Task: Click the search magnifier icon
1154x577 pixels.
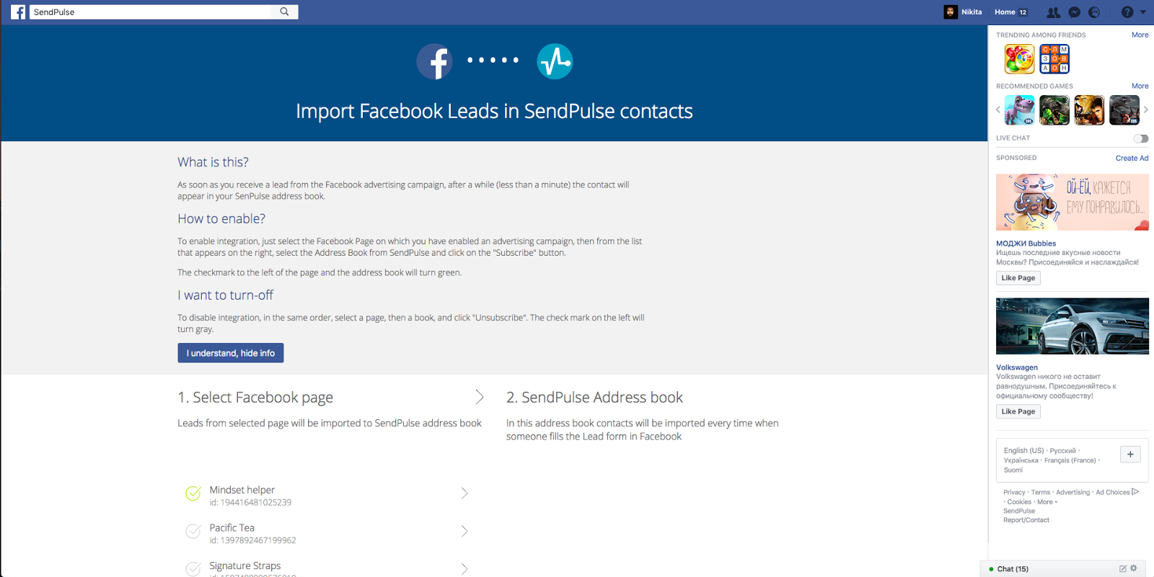Action: (x=285, y=12)
